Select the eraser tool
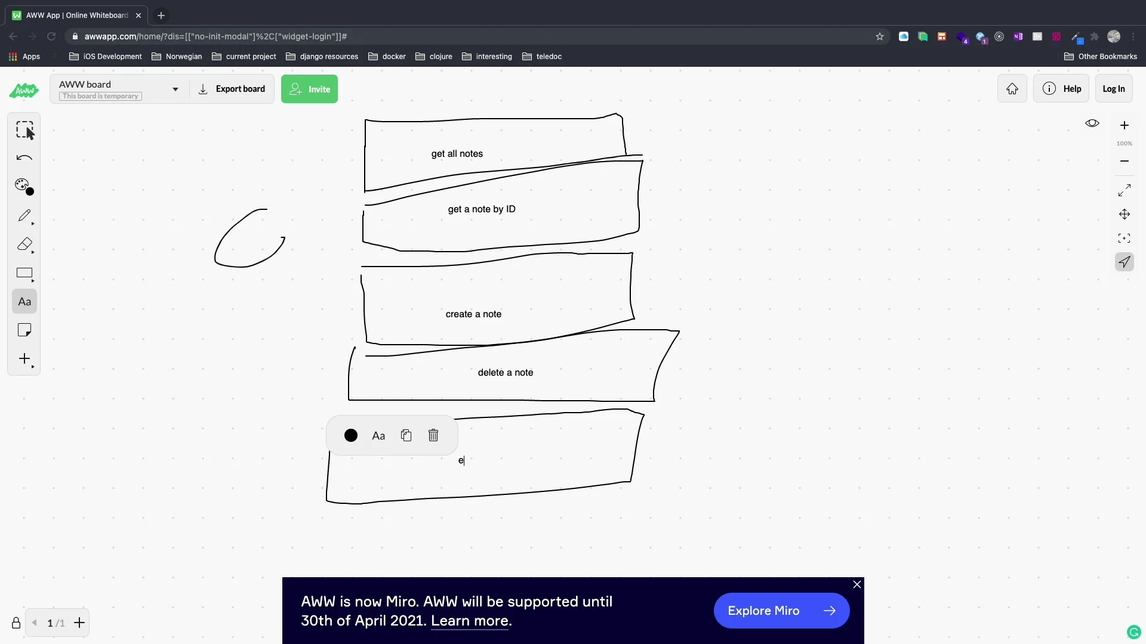 24,244
